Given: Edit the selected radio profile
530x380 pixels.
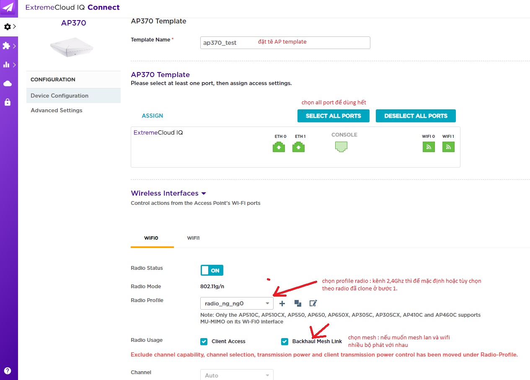Looking at the screenshot, I should (313, 303).
